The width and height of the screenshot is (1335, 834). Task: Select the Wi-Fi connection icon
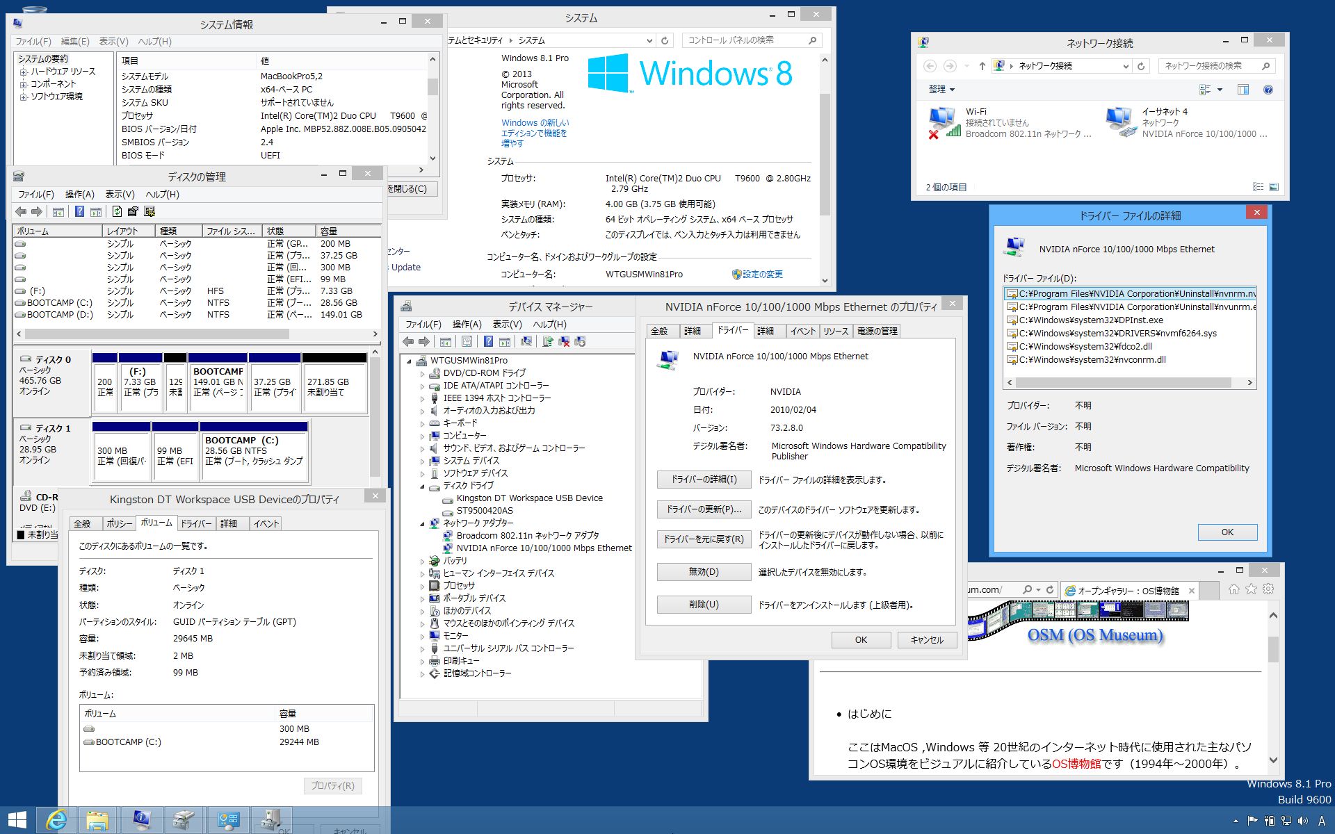pos(944,122)
